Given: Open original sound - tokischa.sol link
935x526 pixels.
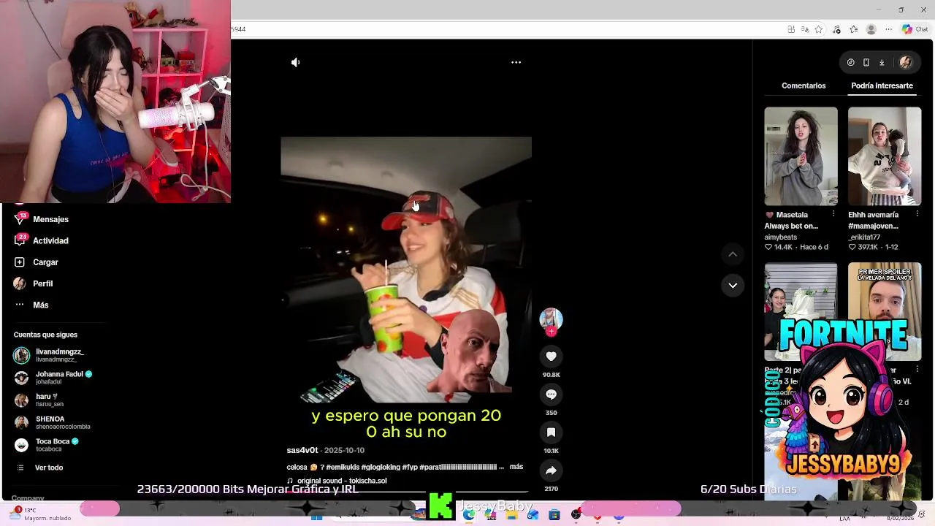Looking at the screenshot, I should pyautogui.click(x=337, y=481).
